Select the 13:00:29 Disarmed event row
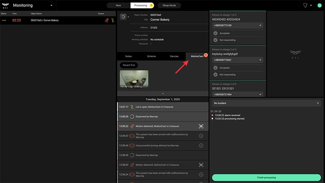 pos(163,117)
